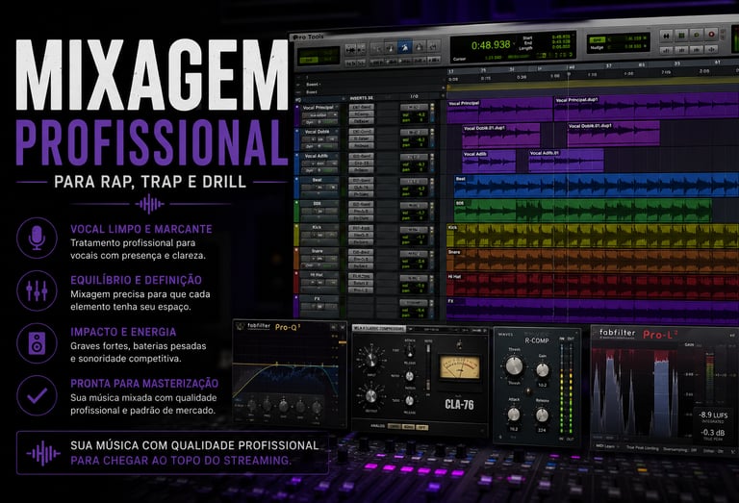
Task: Click the R-Comp Release knob
Action: pos(543,415)
